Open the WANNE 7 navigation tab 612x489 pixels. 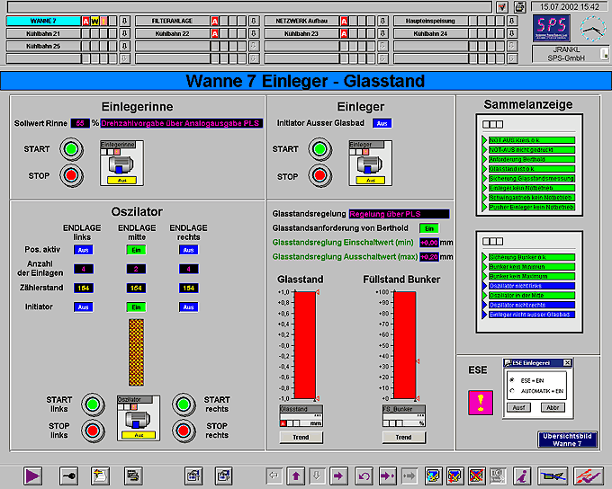pos(41,20)
